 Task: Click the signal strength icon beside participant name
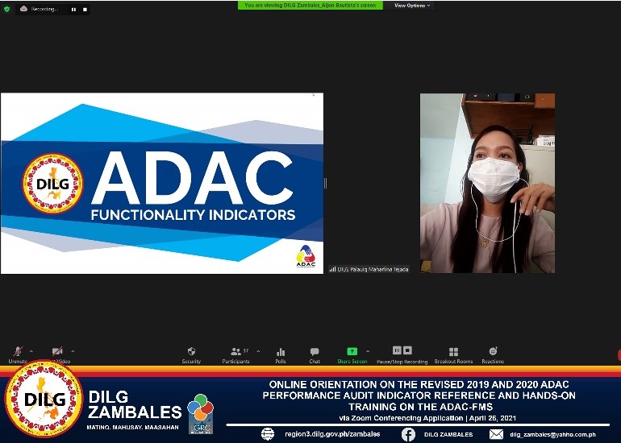(332, 269)
